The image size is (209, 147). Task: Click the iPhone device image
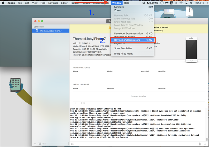point(192,50)
